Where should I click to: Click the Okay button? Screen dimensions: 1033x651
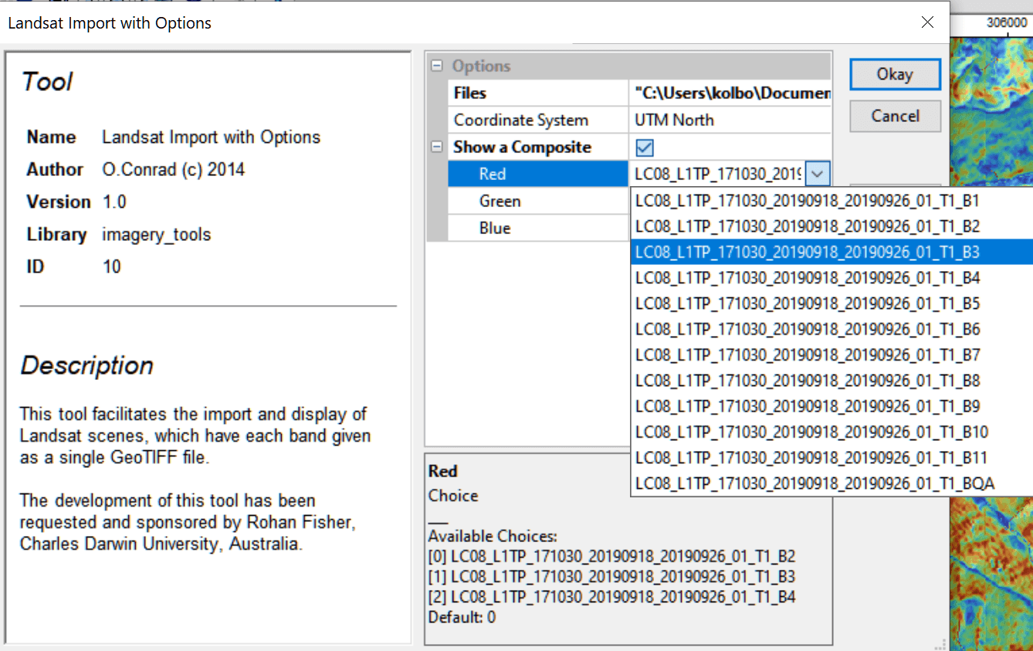coord(895,75)
